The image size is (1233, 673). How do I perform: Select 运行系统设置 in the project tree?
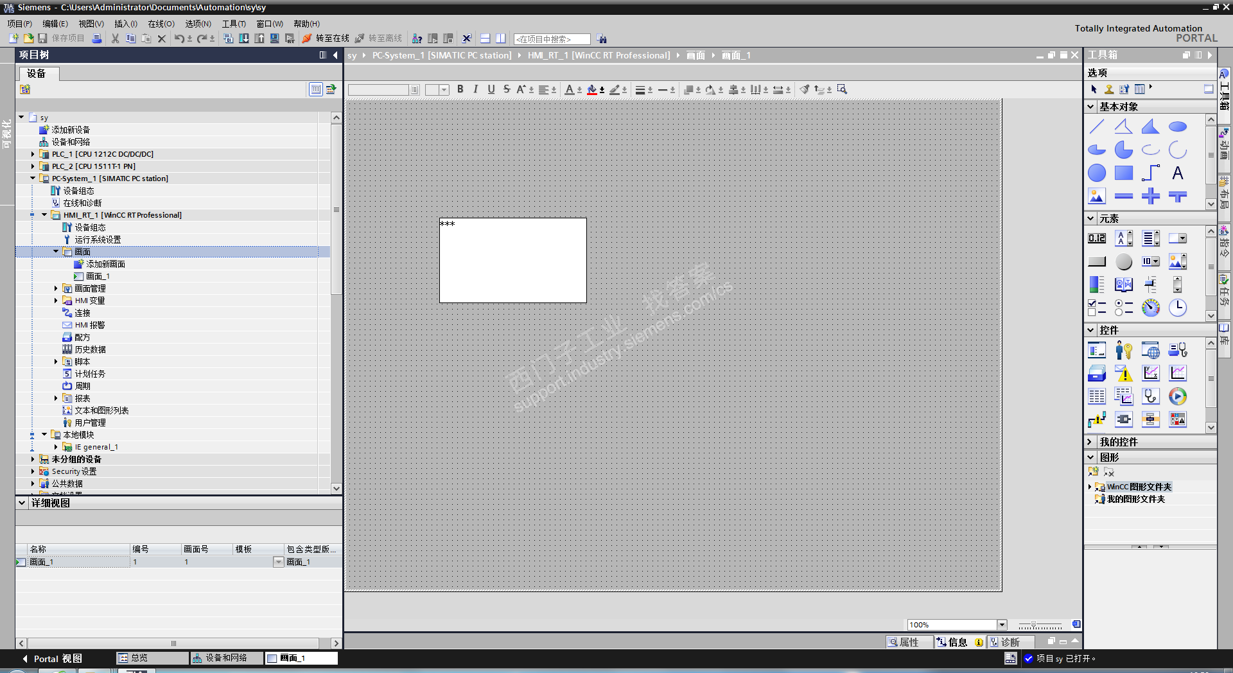(97, 240)
